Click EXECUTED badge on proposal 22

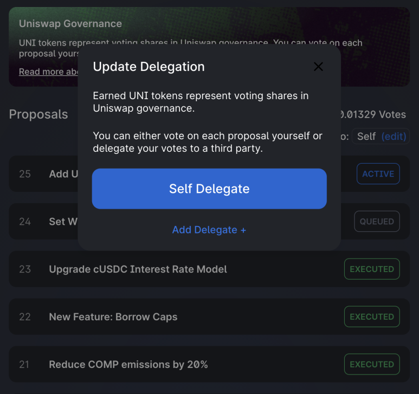371,317
